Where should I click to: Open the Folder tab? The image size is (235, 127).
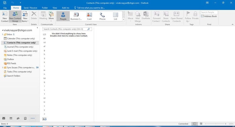coord(45,8)
